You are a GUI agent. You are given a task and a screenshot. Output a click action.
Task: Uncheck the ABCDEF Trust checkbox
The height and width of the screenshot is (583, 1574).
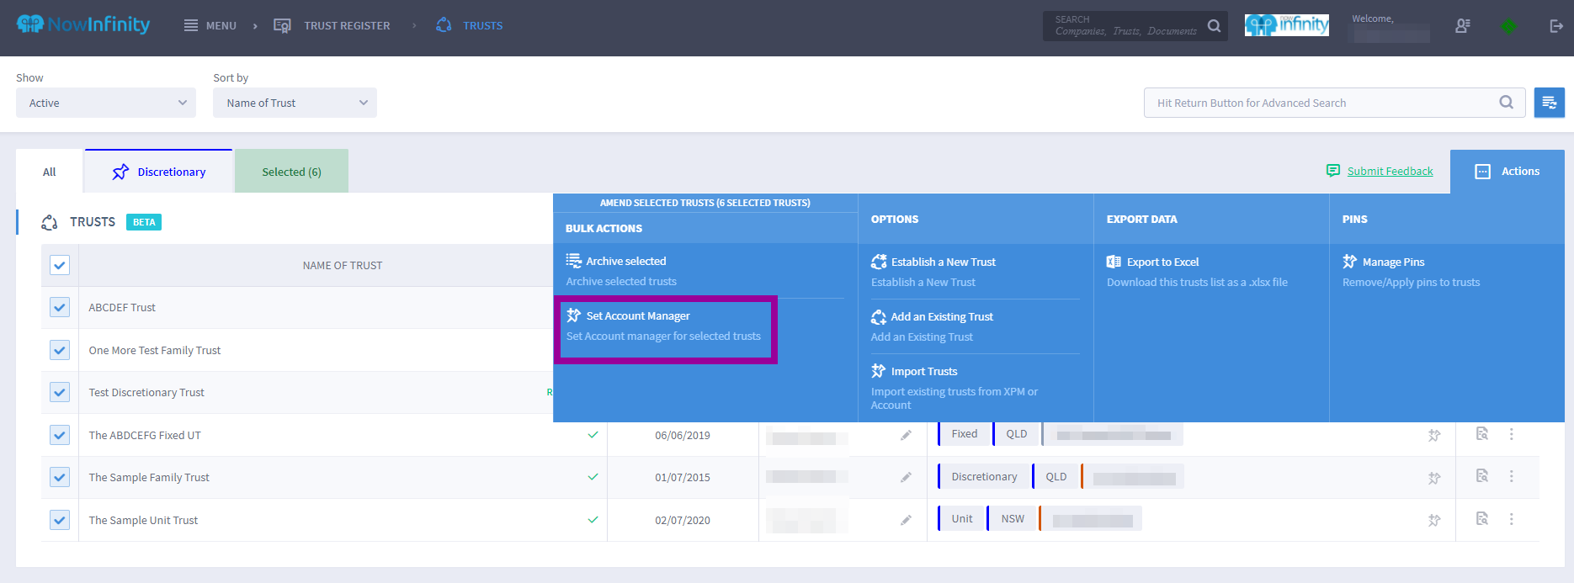click(x=60, y=307)
